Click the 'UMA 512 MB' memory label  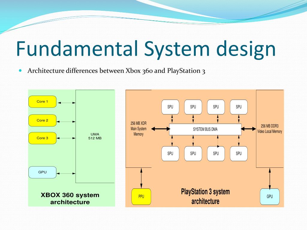pos(95,136)
